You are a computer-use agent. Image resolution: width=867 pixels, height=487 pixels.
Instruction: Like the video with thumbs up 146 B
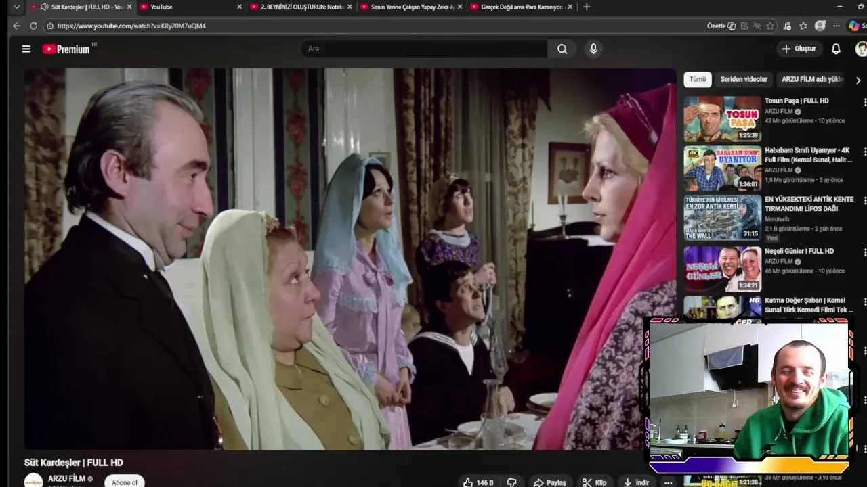point(478,482)
